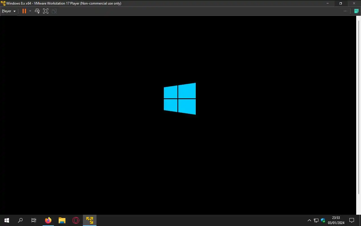Open the green VMware notes icon
Viewport: 361px width, 226px height.
356,11
